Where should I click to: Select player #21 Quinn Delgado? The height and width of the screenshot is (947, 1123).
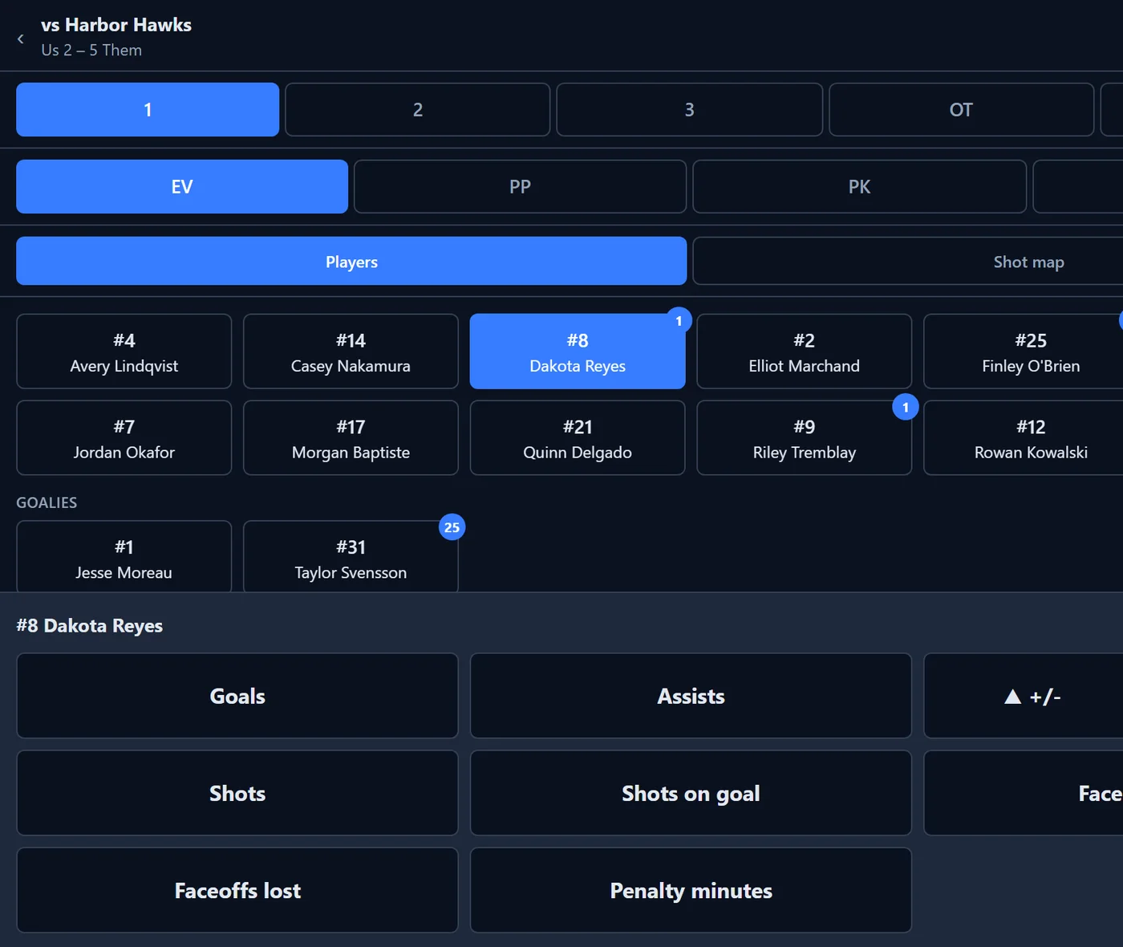[x=578, y=438]
